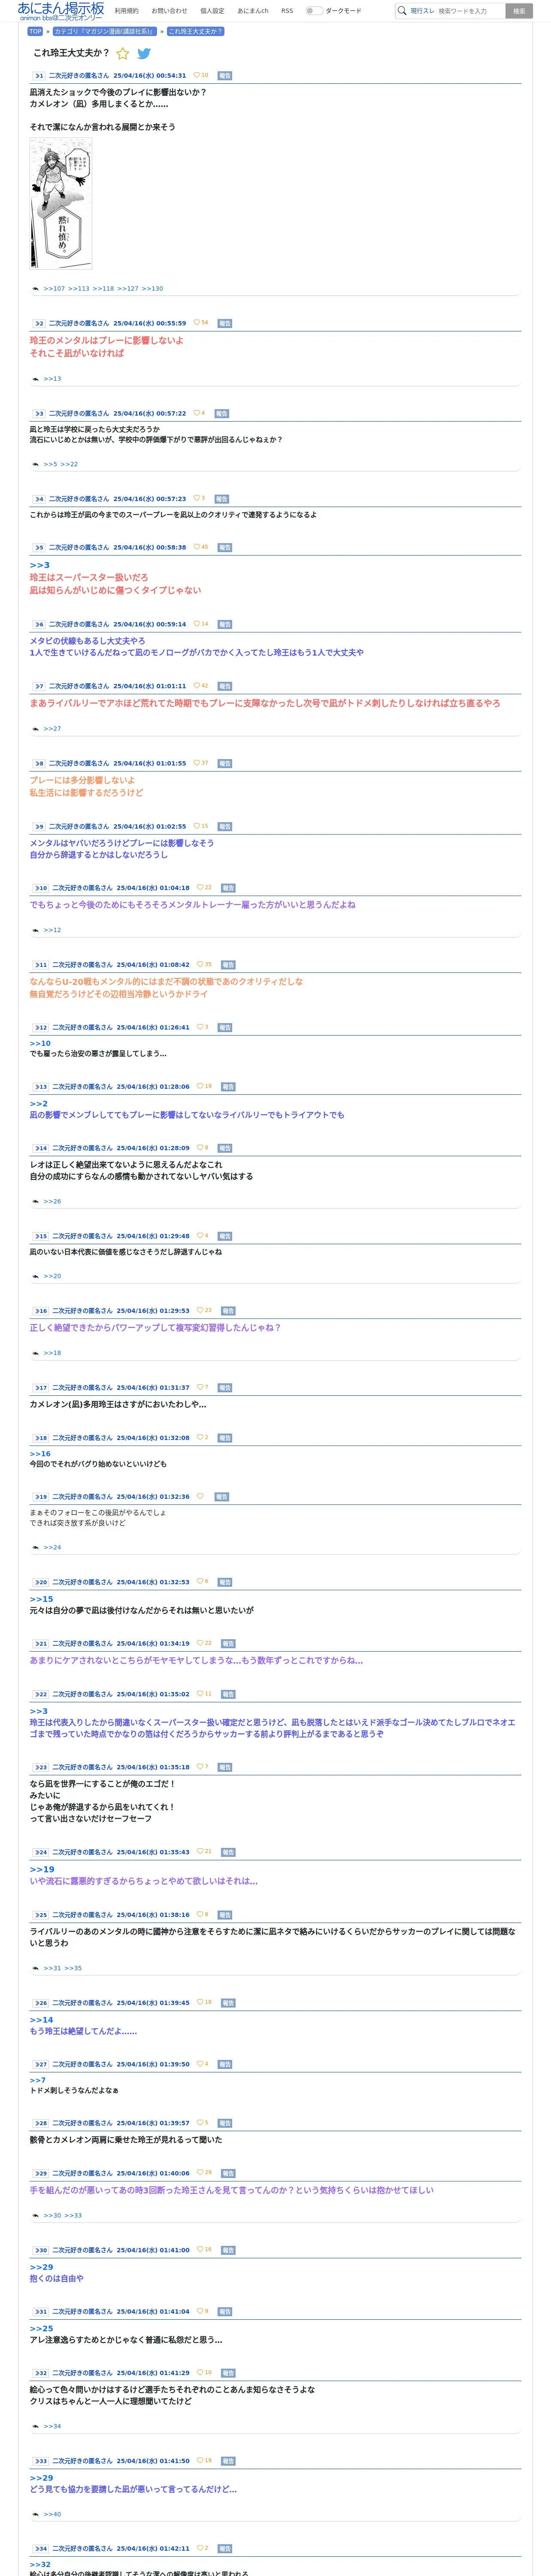The image size is (551, 2576).
Task: Click the reply arrow icon beside >>34
Action: pyautogui.click(x=36, y=2427)
